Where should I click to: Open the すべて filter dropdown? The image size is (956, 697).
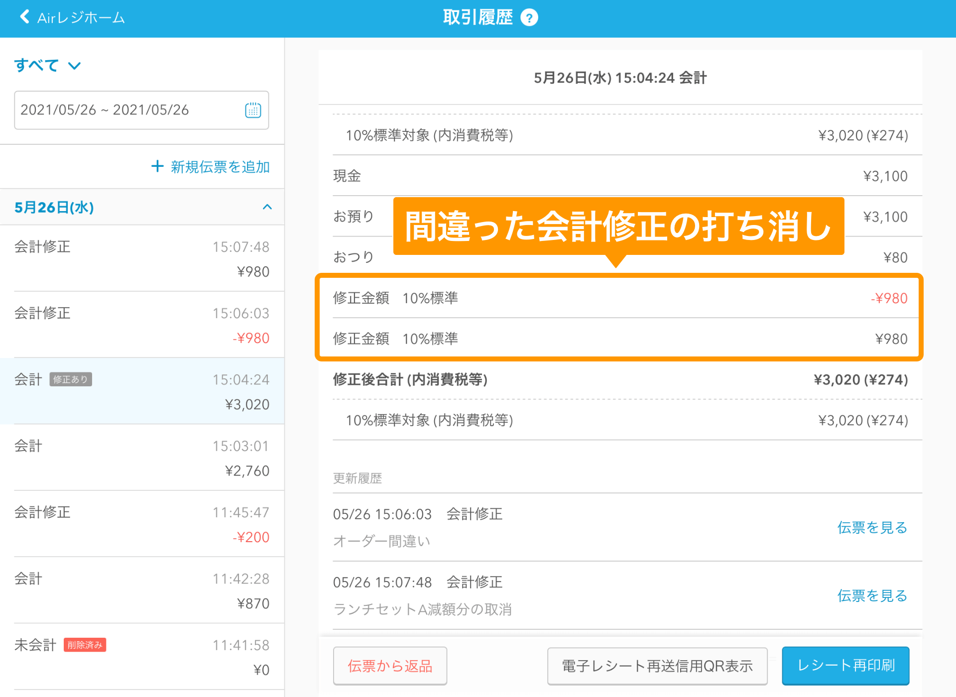tap(47, 65)
